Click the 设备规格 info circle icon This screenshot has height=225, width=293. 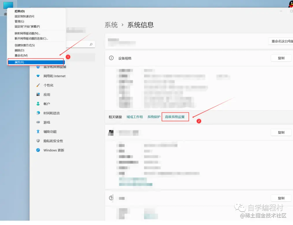pos(111,58)
